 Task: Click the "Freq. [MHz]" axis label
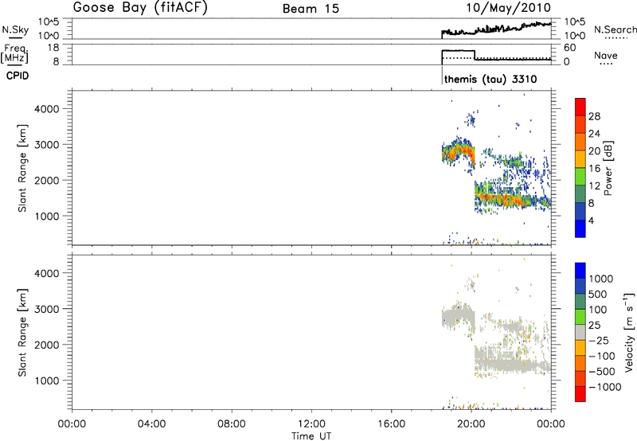(16, 53)
